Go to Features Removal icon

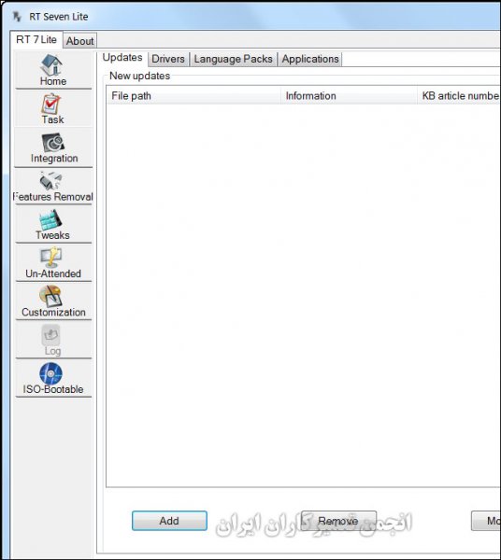coord(51,181)
